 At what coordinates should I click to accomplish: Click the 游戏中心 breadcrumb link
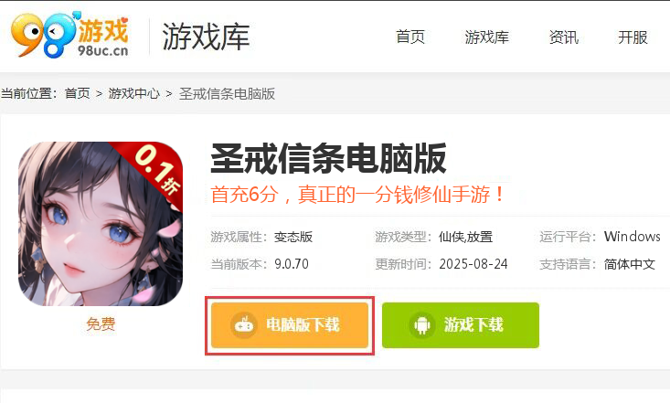click(133, 93)
